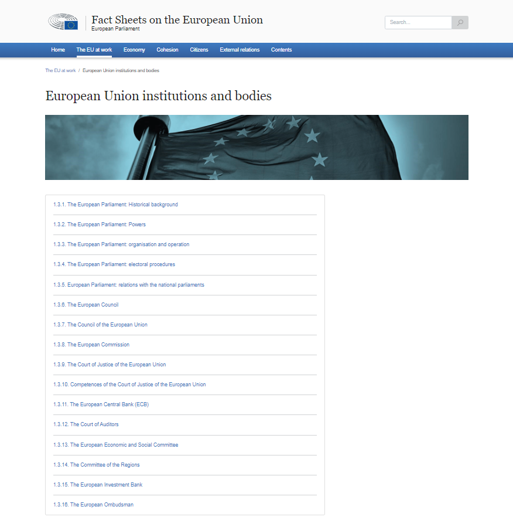Image resolution: width=513 pixels, height=527 pixels.
Task: Click the page heading 'European Union institutions and bodies'
Action: click(x=159, y=96)
